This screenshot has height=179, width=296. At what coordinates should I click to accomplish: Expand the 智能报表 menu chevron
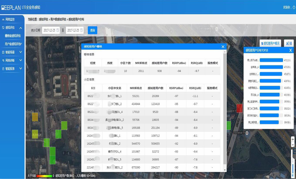(x=21, y=69)
